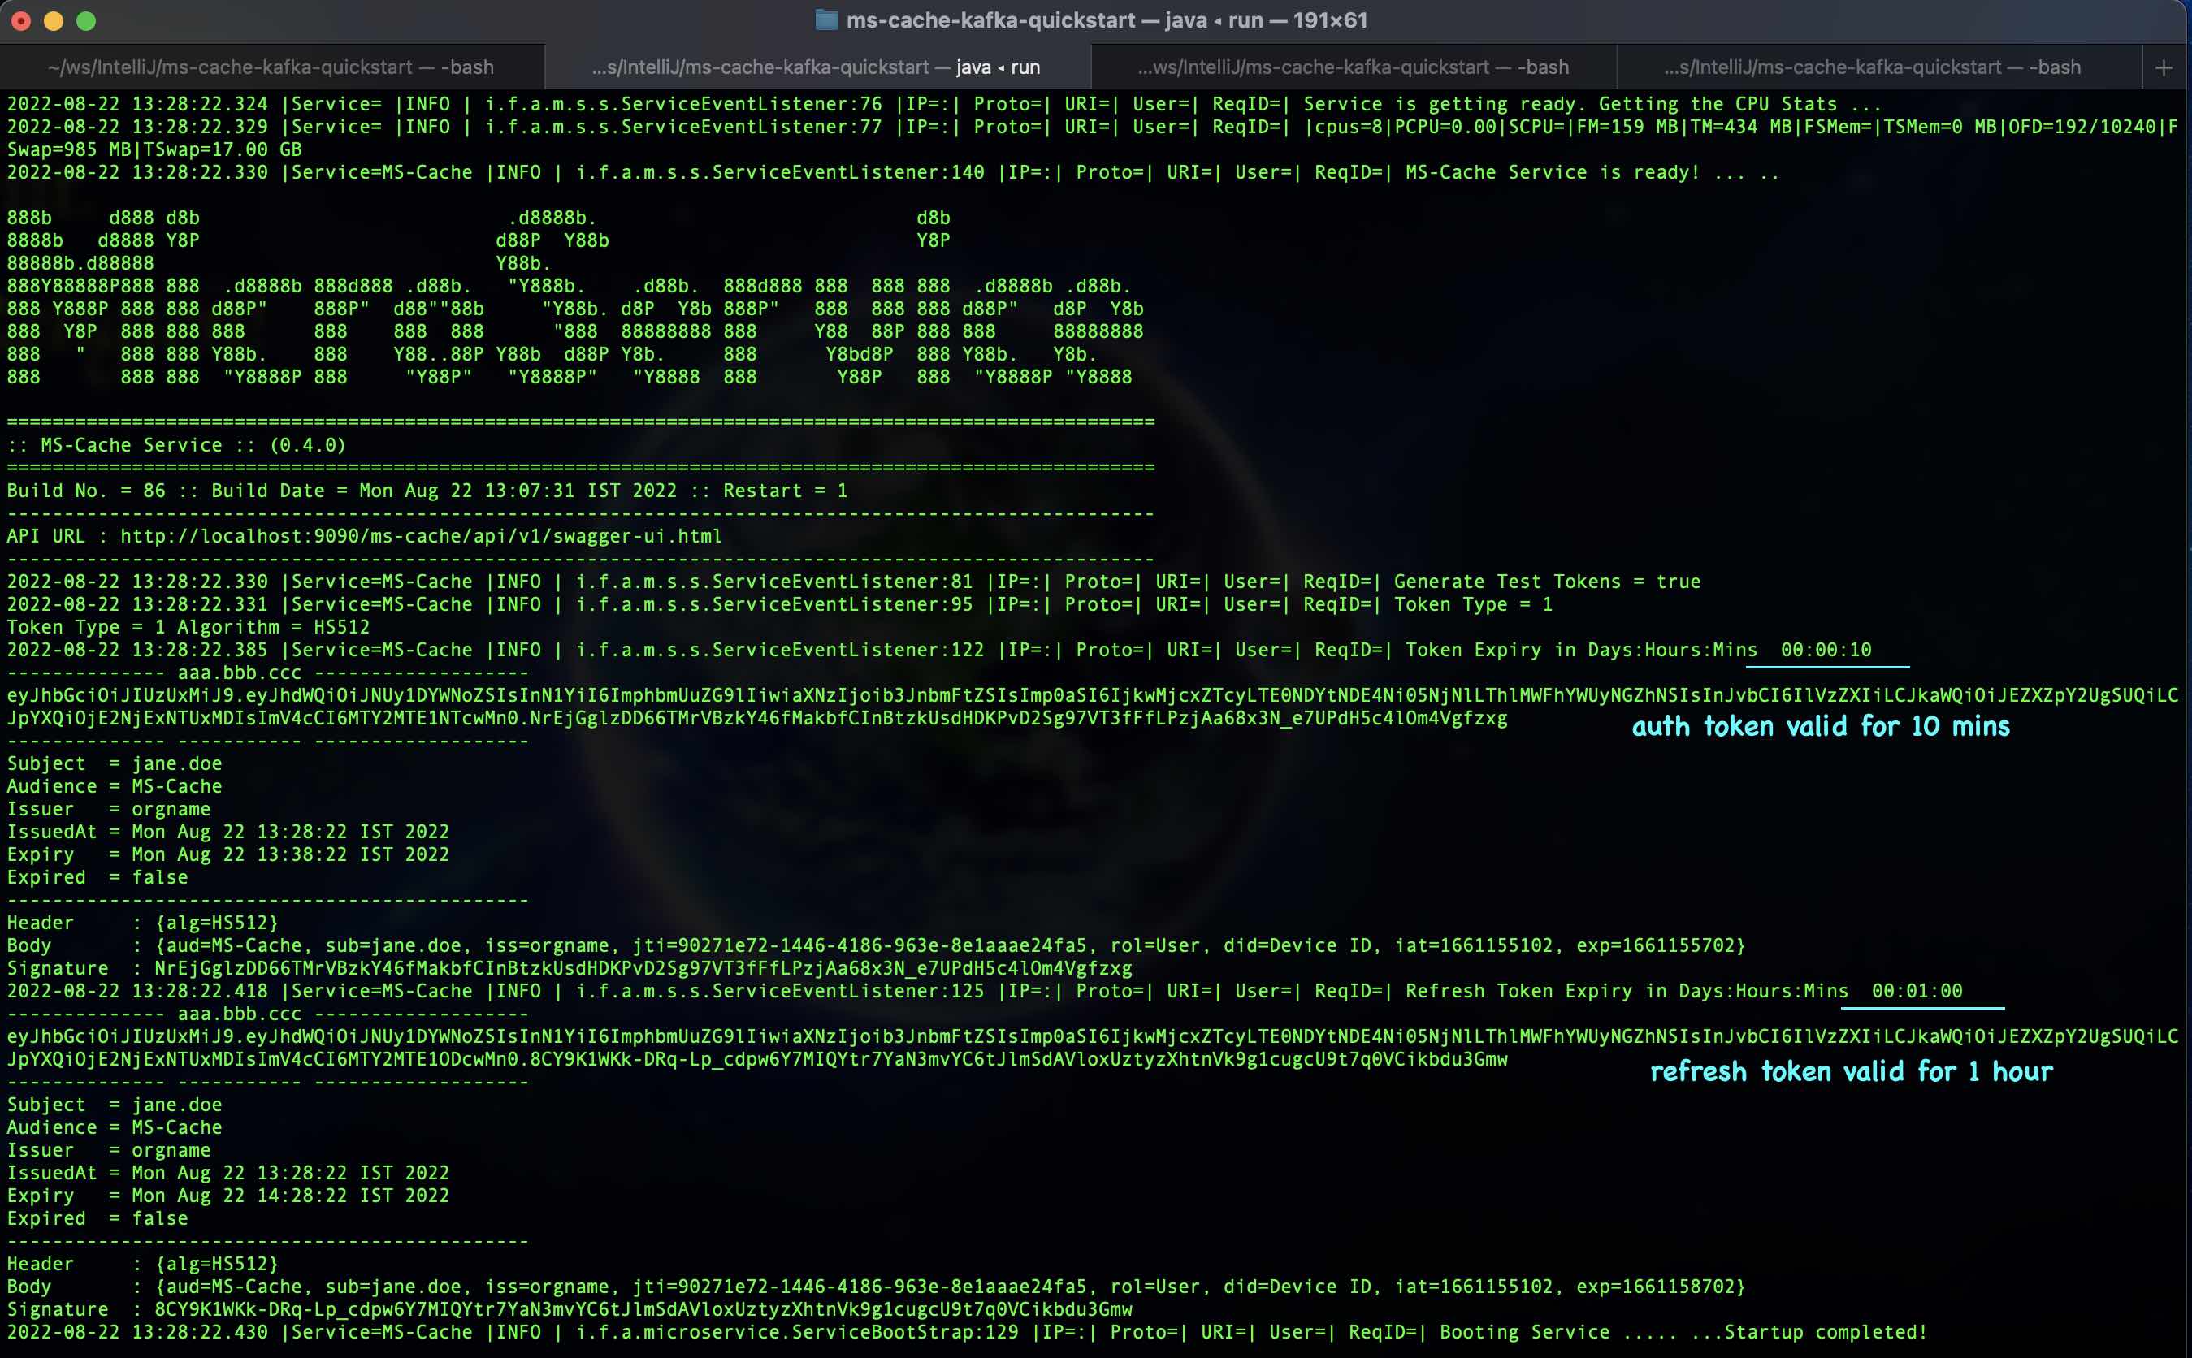Screen dimensions: 2192x1358
Task: Click the refresh token Signature line
Action: coord(570,1309)
